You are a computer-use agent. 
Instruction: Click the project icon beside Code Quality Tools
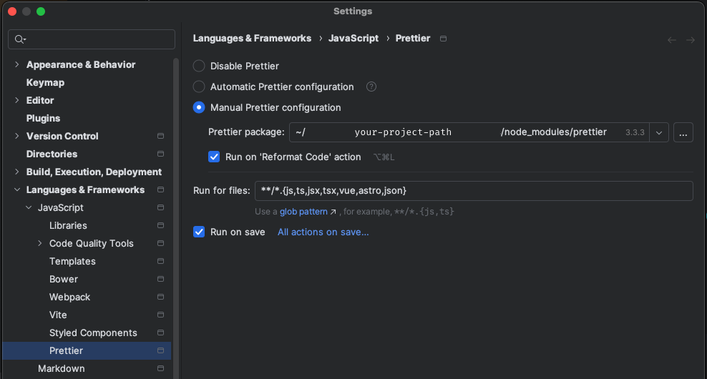[160, 243]
